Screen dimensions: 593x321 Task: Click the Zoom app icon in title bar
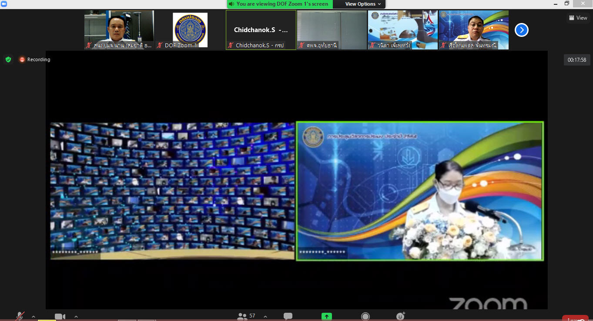[4, 3]
